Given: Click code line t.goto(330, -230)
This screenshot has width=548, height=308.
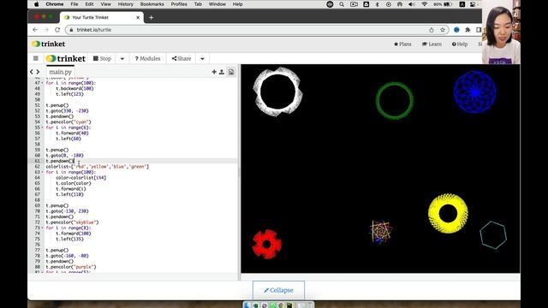Looking at the screenshot, I should [67, 110].
